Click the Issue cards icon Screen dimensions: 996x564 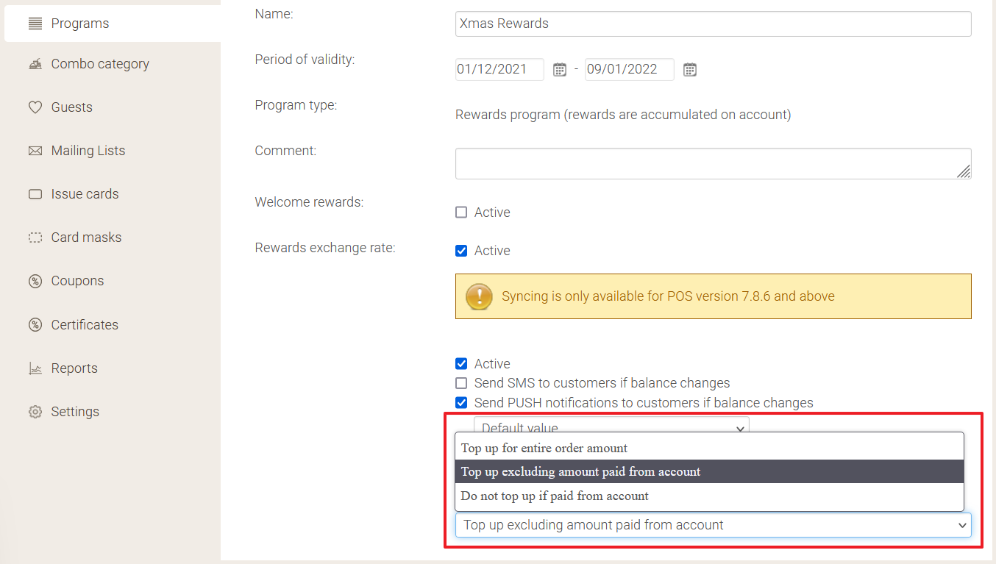35,194
